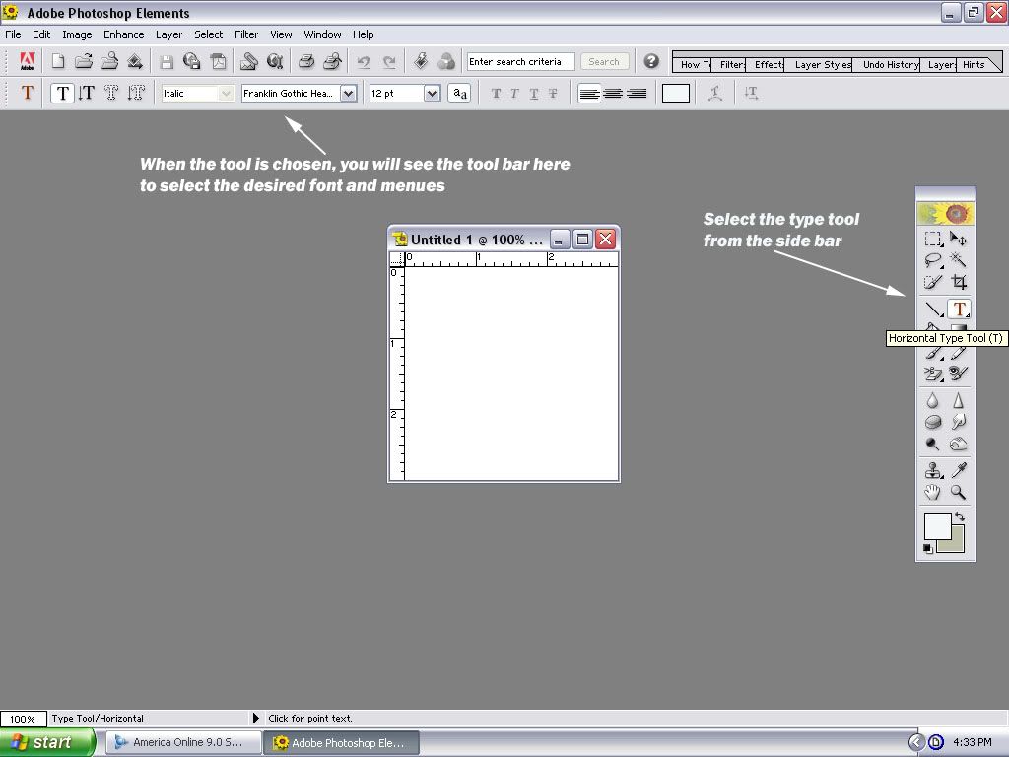
Task: Open Print Preview
Action: click(332, 61)
